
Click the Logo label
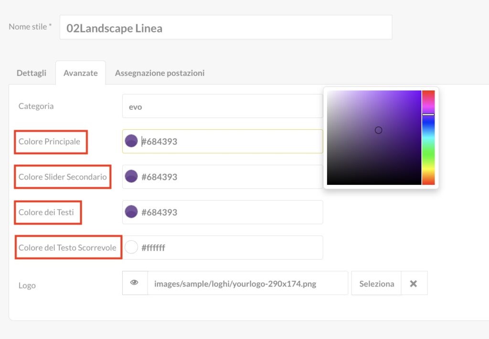click(27, 286)
